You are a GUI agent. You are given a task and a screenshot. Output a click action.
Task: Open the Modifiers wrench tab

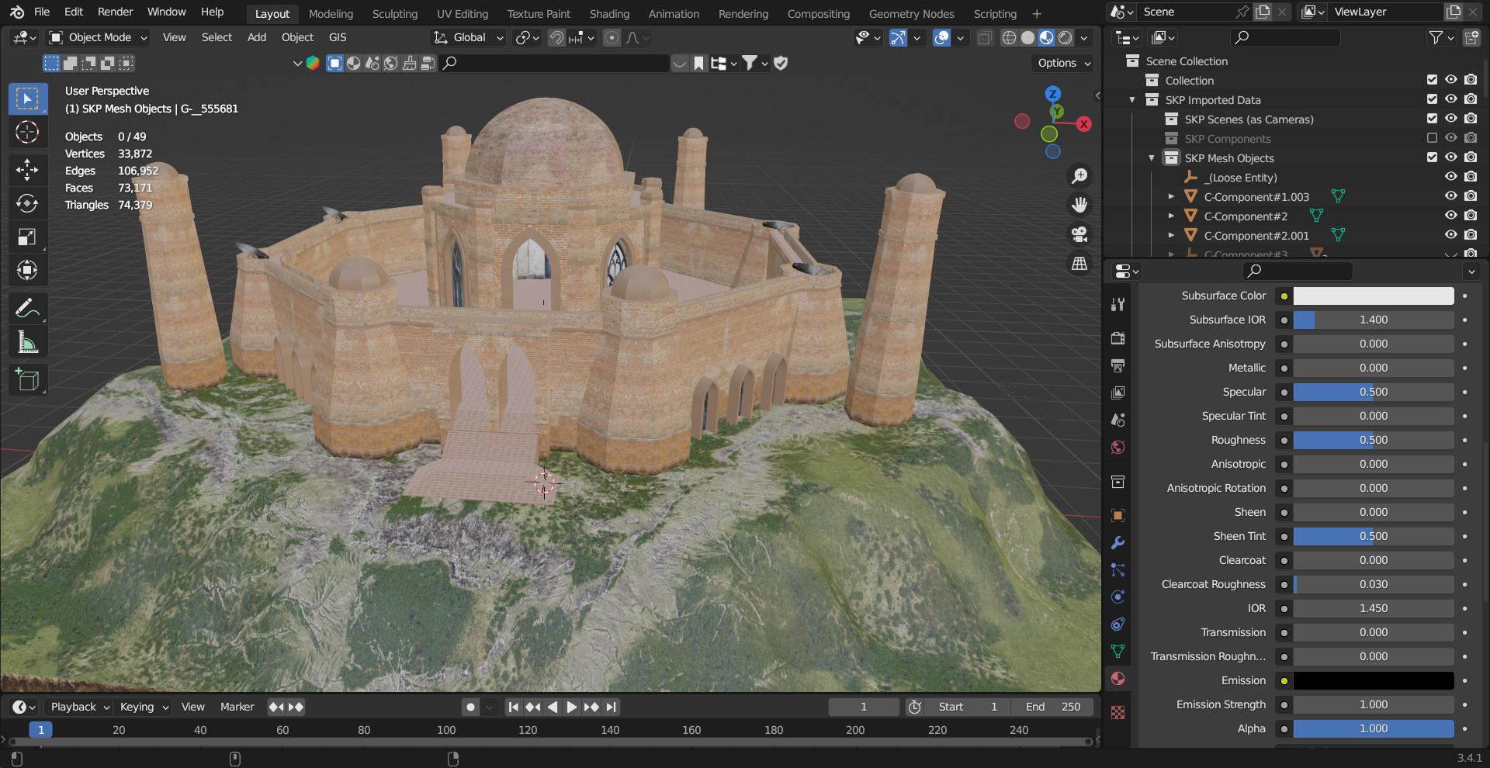coord(1117,543)
